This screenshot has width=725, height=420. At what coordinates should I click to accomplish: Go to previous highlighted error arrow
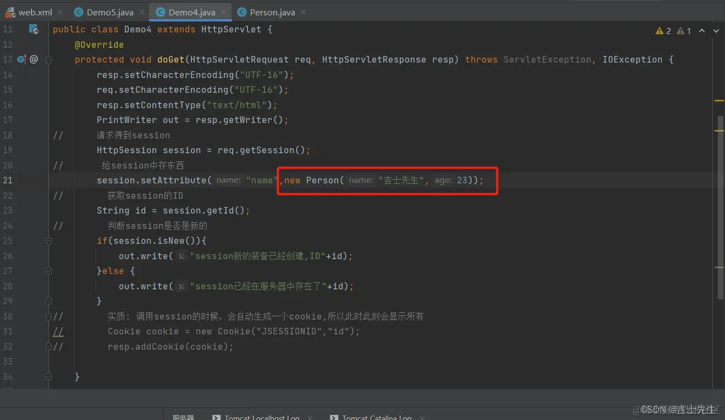tap(702, 31)
